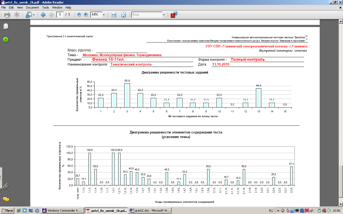This screenshot has width=343, height=214.
Task: Open the Attachments paperclip panel
Action: point(6,186)
